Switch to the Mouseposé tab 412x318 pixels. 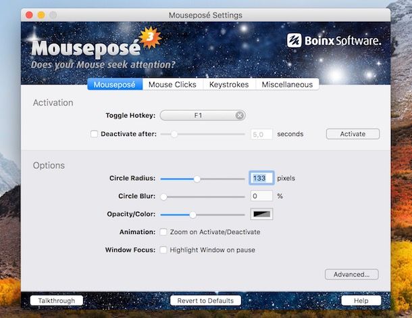click(x=115, y=85)
